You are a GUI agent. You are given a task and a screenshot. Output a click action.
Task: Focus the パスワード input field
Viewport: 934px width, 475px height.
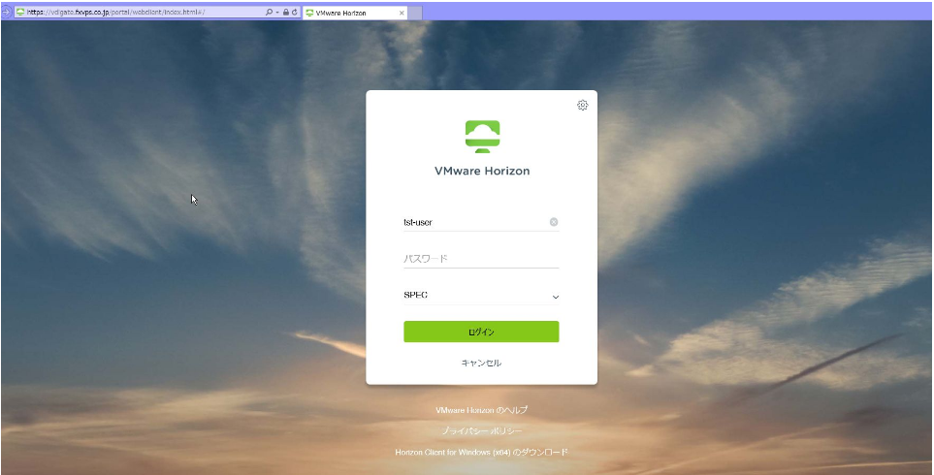481,259
